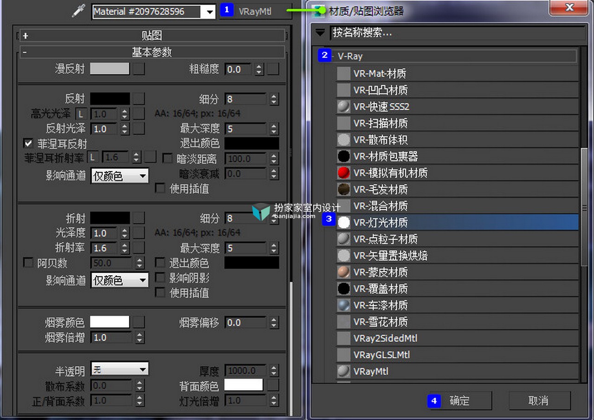
Task: Select VR-凹凸材质 in browser
Action: [457, 90]
